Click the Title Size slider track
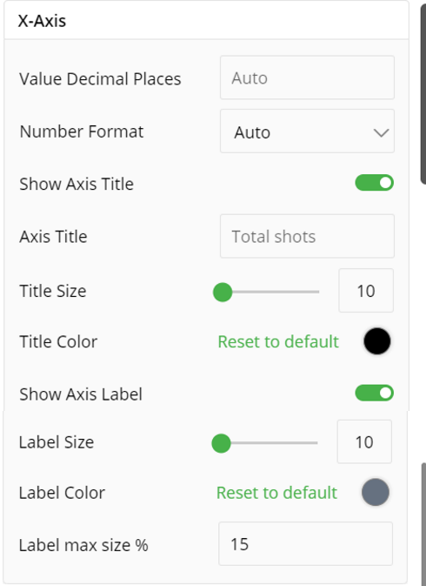 click(267, 292)
